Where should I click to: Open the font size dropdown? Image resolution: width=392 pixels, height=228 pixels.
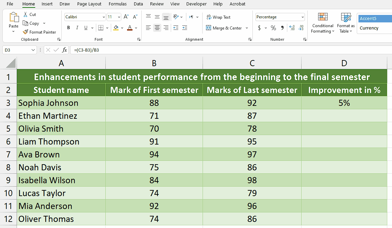tap(119, 17)
